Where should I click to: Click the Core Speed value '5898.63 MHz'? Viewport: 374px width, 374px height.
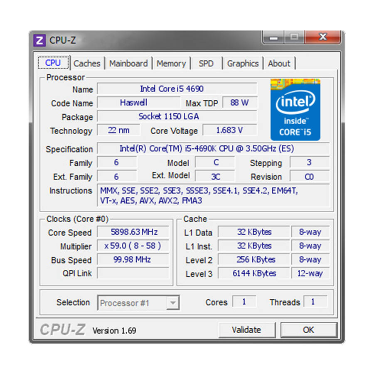point(133,232)
